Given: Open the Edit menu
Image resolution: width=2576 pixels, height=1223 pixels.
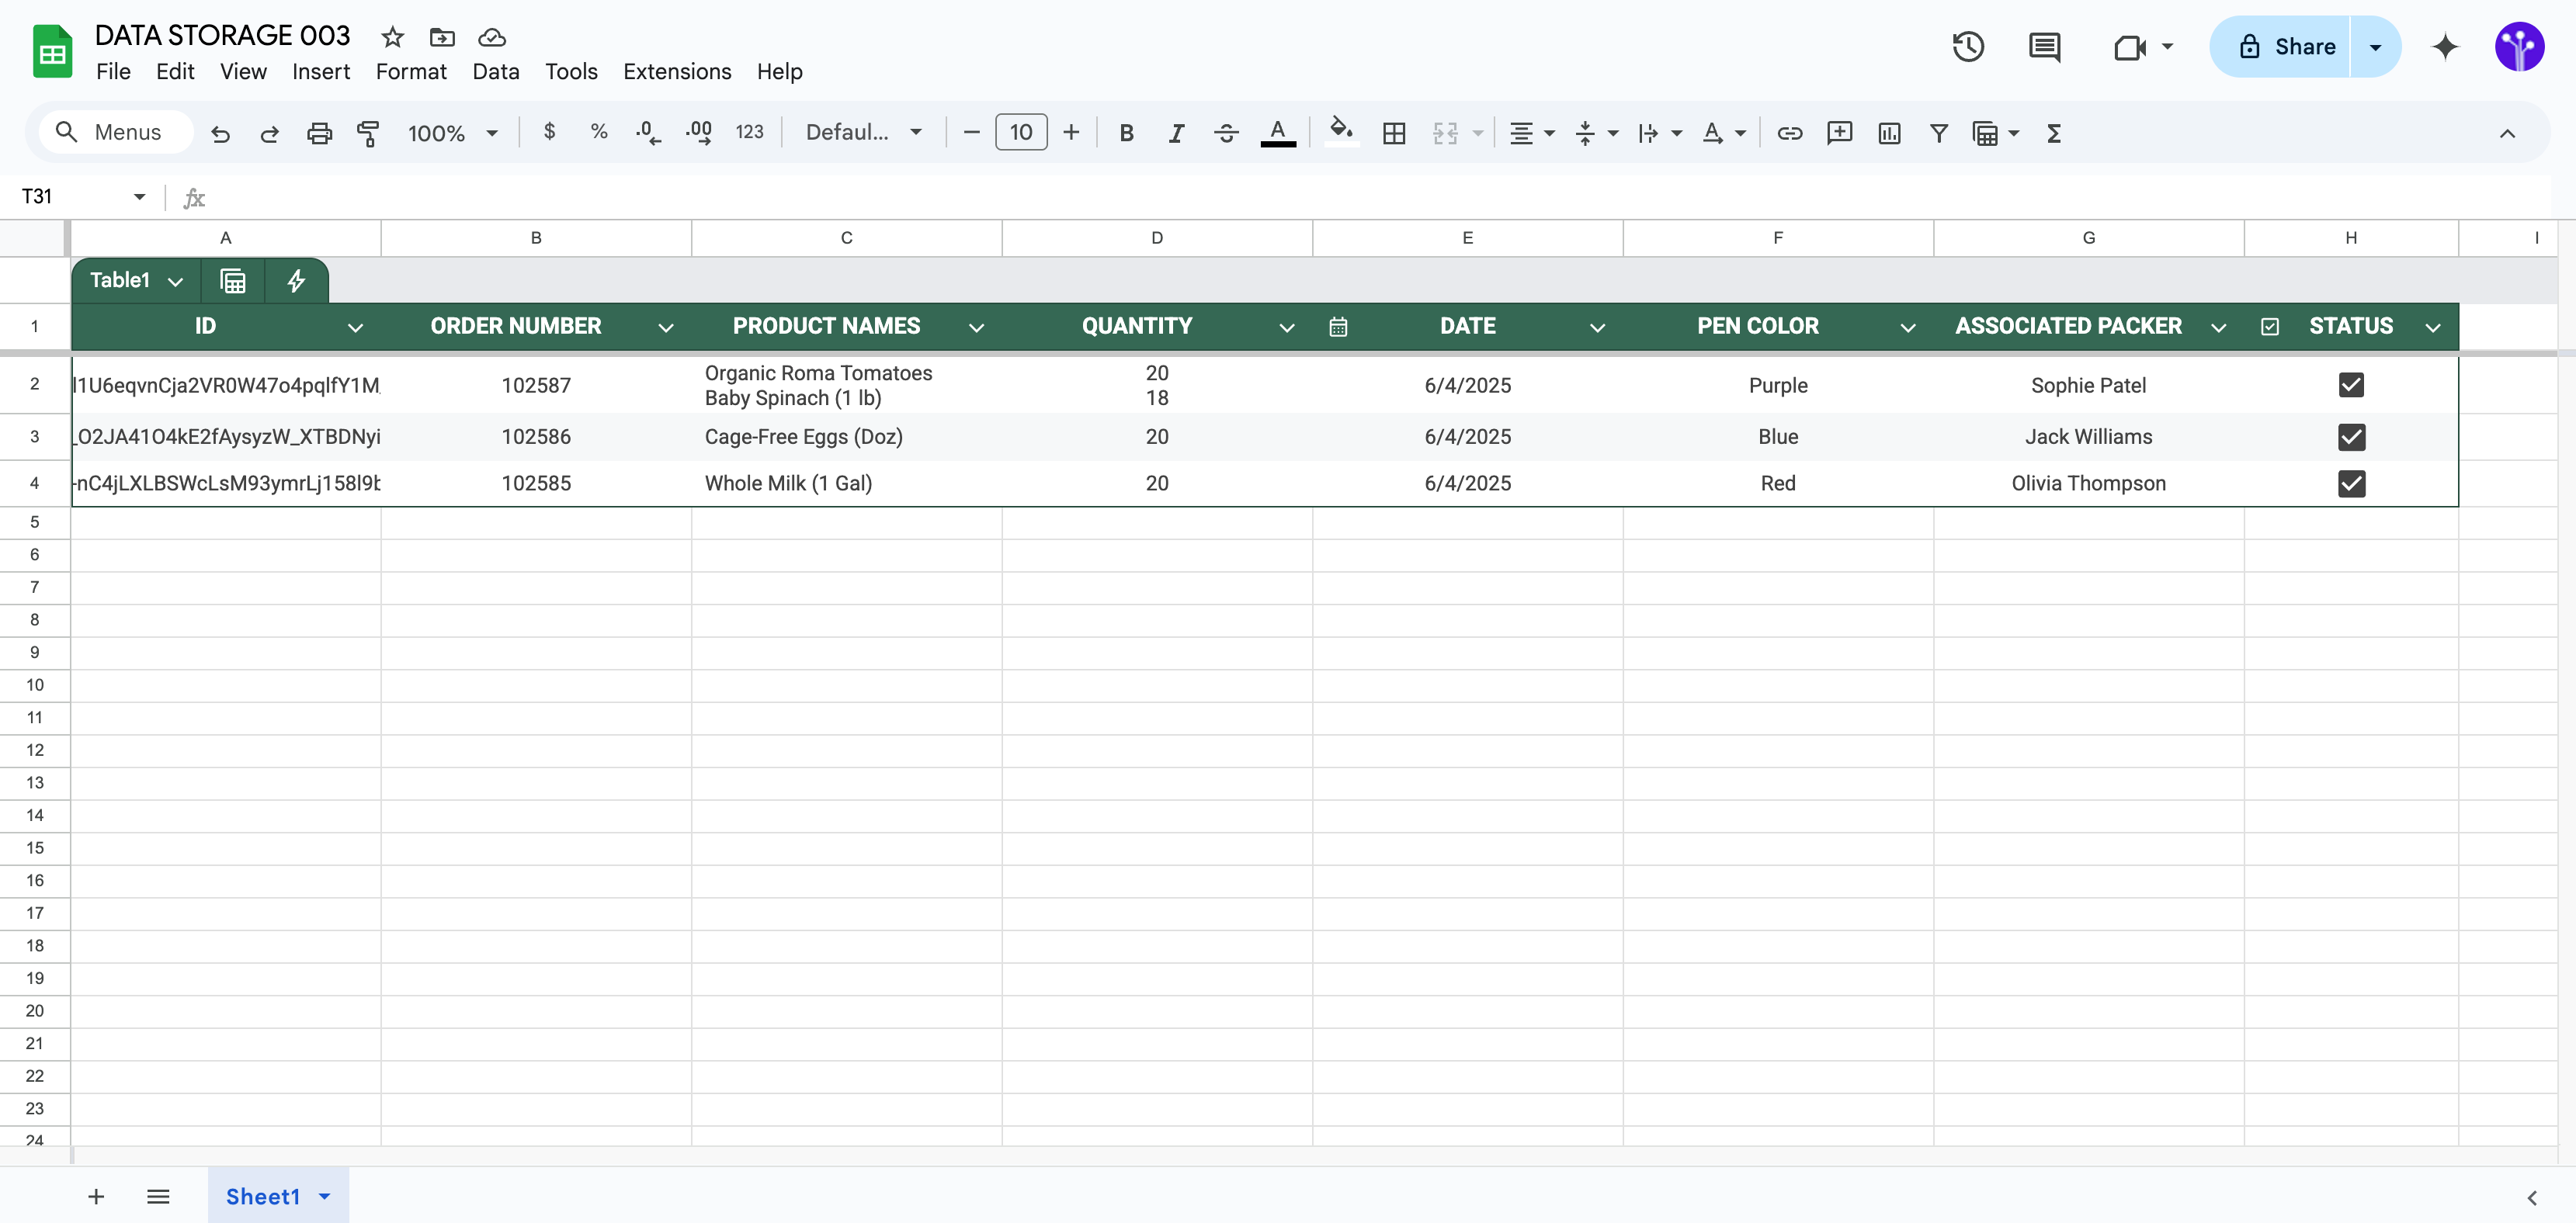Looking at the screenshot, I should point(175,72).
